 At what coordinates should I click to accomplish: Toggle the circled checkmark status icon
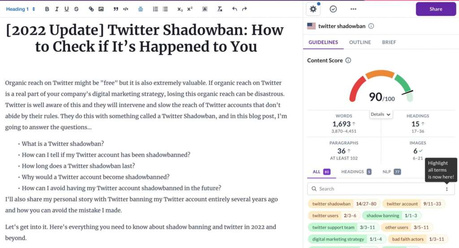coord(333,9)
